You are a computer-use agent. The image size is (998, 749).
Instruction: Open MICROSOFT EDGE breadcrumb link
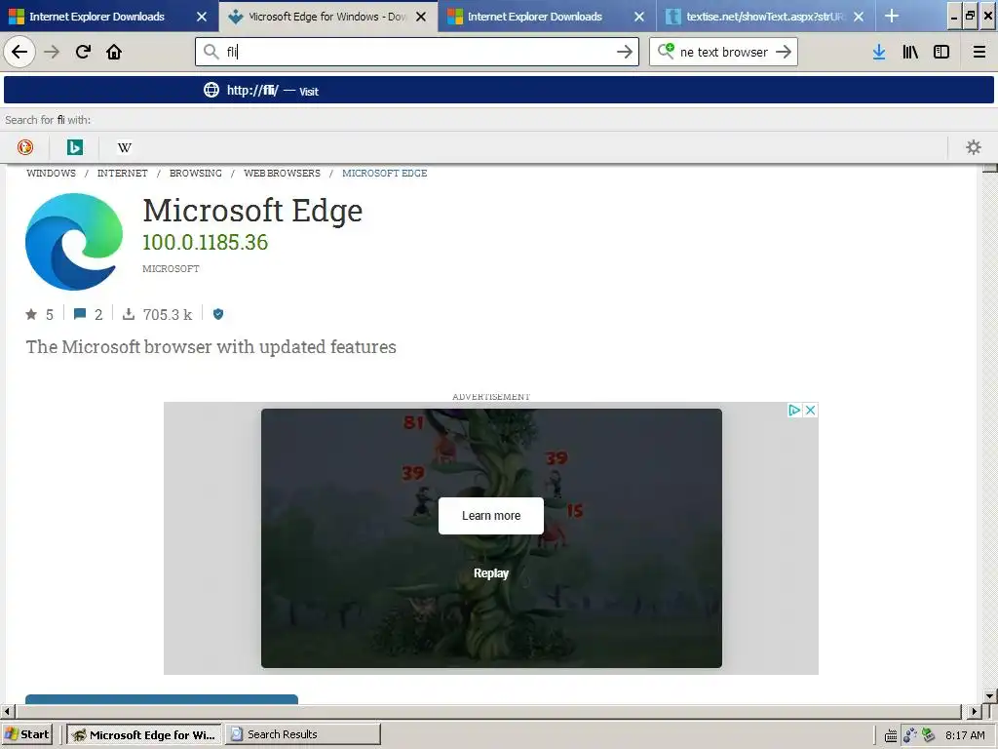click(384, 174)
